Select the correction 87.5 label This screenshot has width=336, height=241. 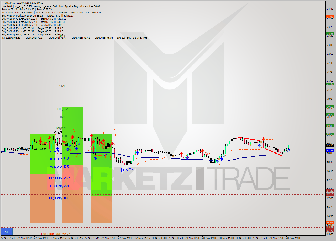point(60,167)
